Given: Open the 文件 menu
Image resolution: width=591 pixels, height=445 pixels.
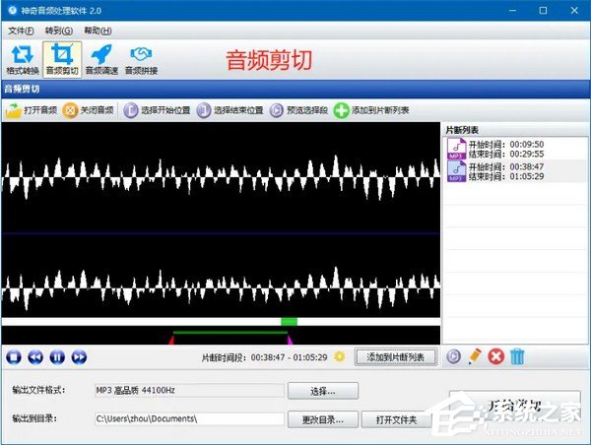Looking at the screenshot, I should pos(21,32).
